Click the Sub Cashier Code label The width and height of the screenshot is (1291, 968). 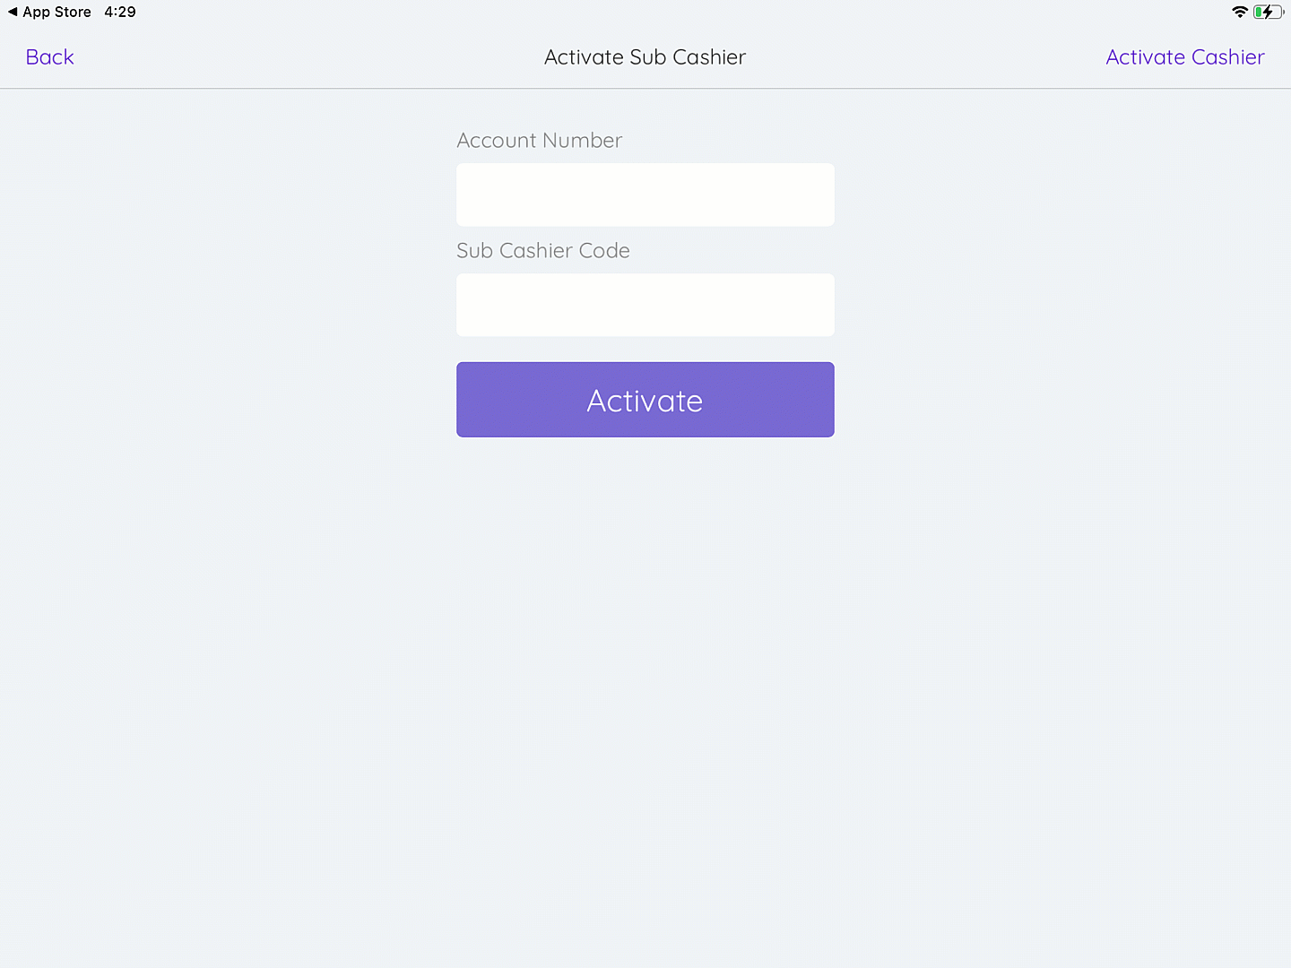(543, 251)
